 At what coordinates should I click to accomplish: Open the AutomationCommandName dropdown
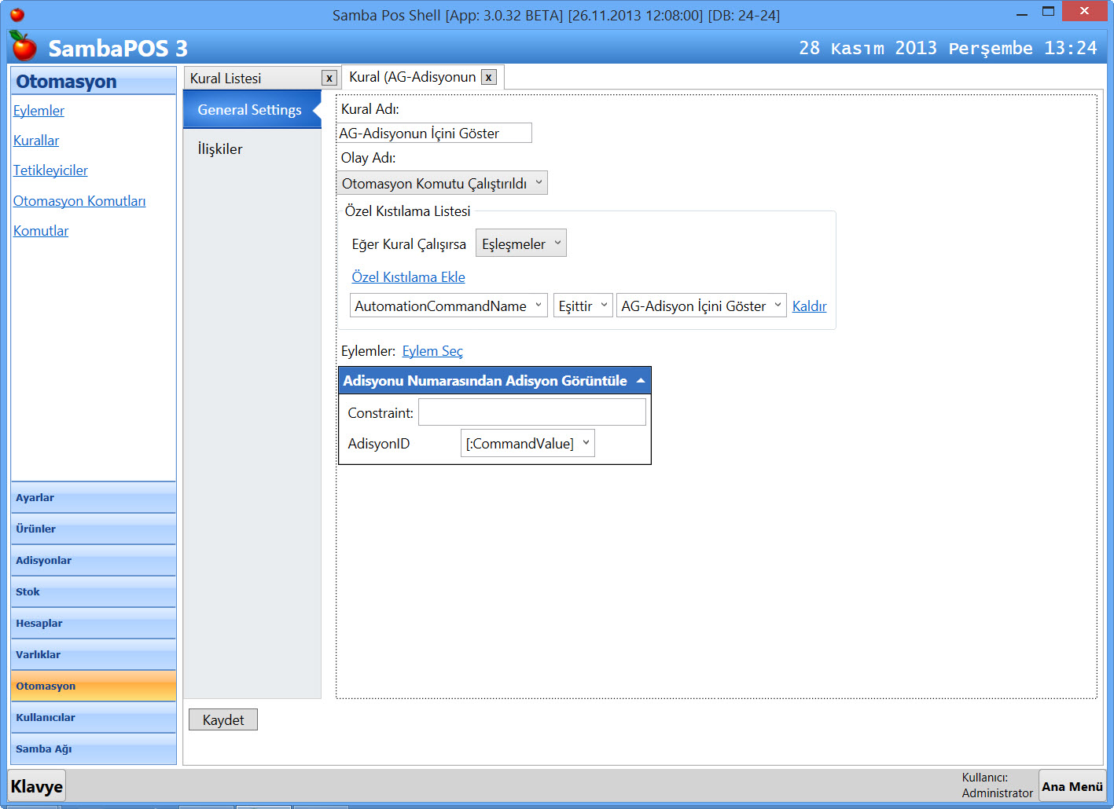448,306
